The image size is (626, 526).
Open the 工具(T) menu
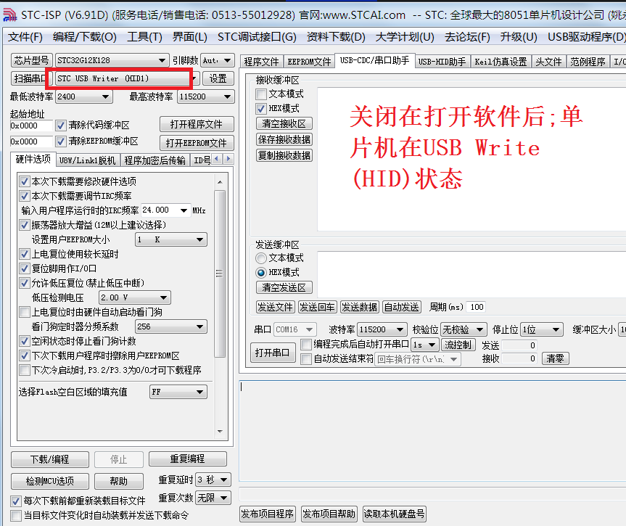(144, 37)
